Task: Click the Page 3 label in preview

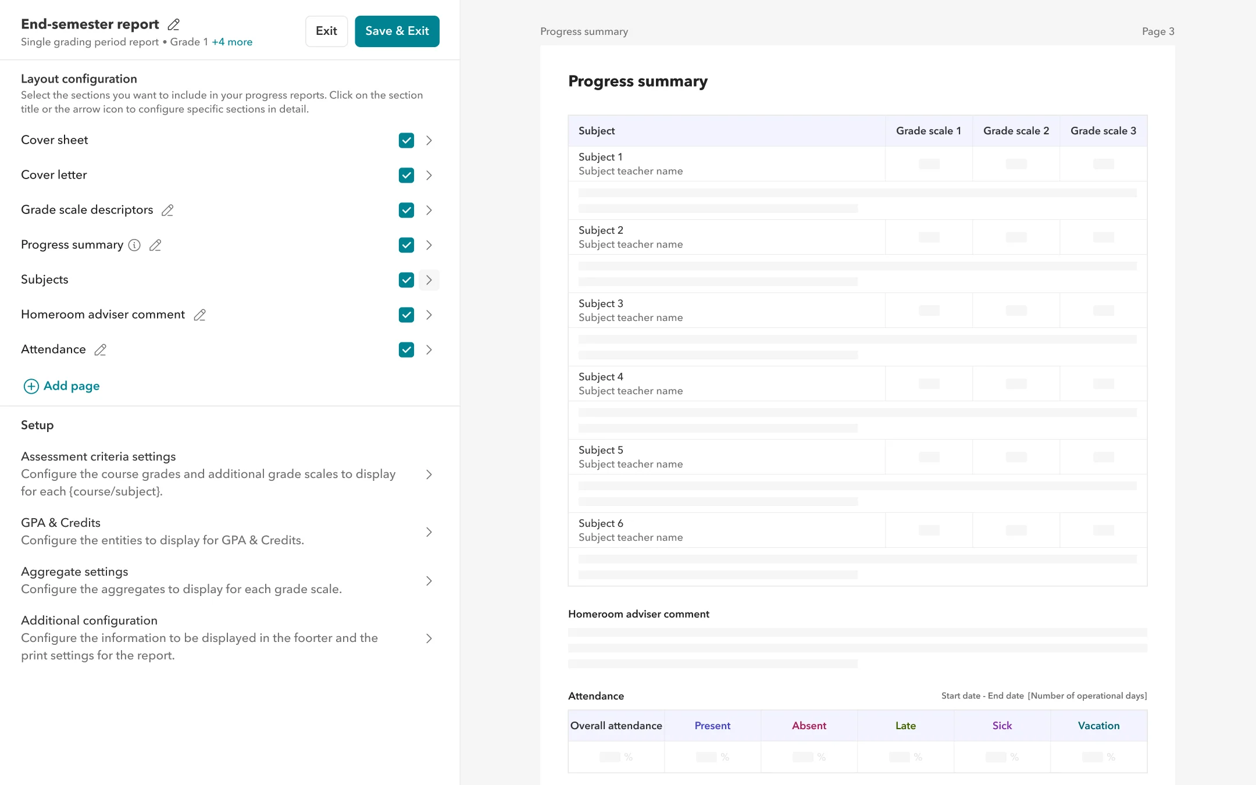Action: (1158, 31)
